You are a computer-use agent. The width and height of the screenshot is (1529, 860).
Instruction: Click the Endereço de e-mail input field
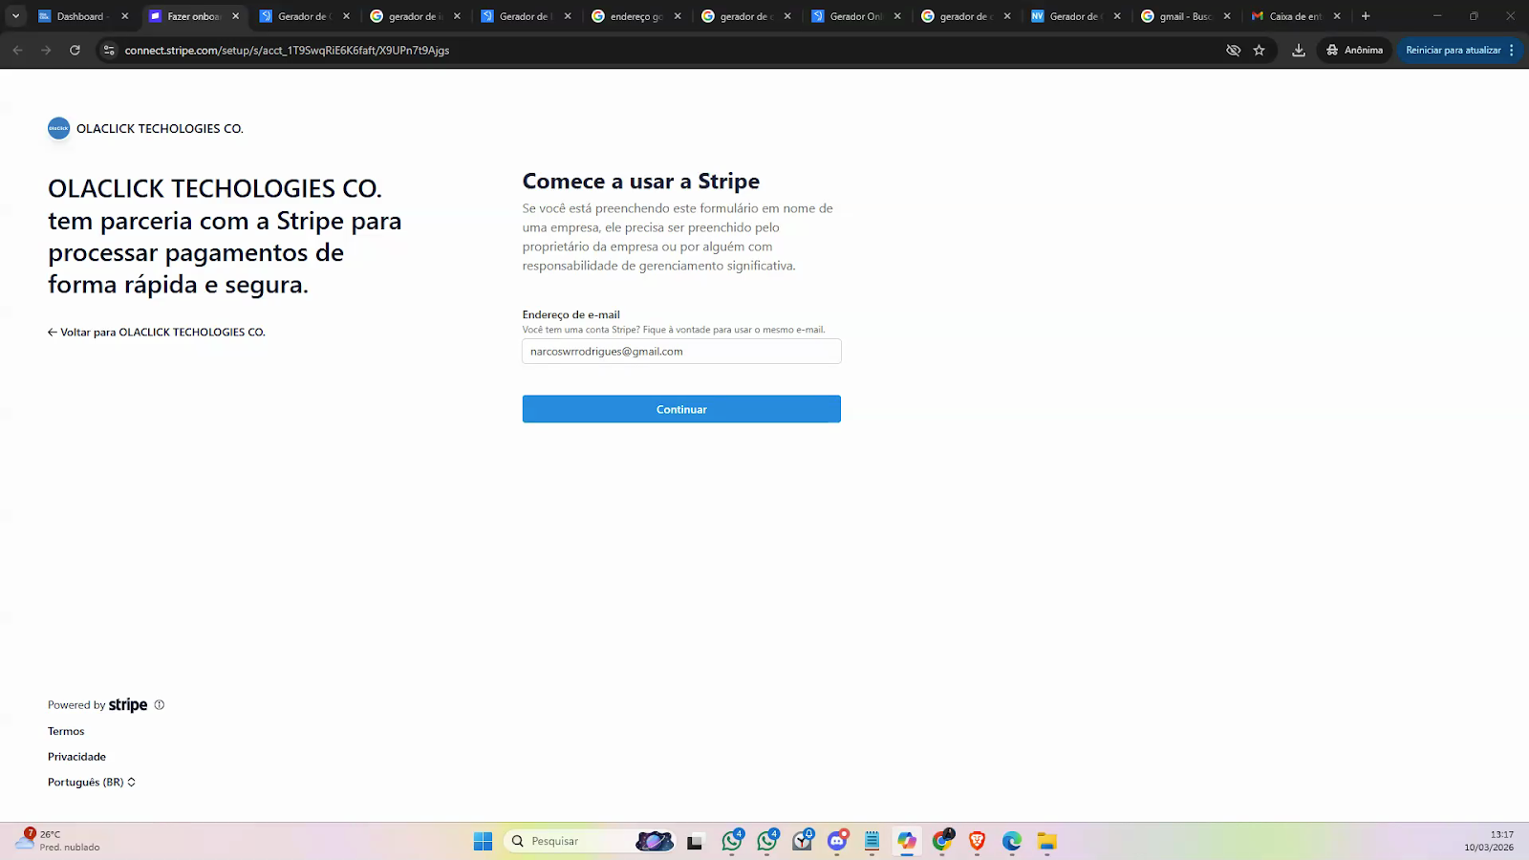tap(681, 352)
